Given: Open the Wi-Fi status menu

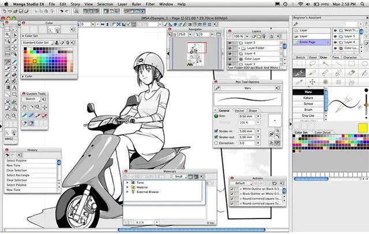Looking at the screenshot, I should point(300,4).
